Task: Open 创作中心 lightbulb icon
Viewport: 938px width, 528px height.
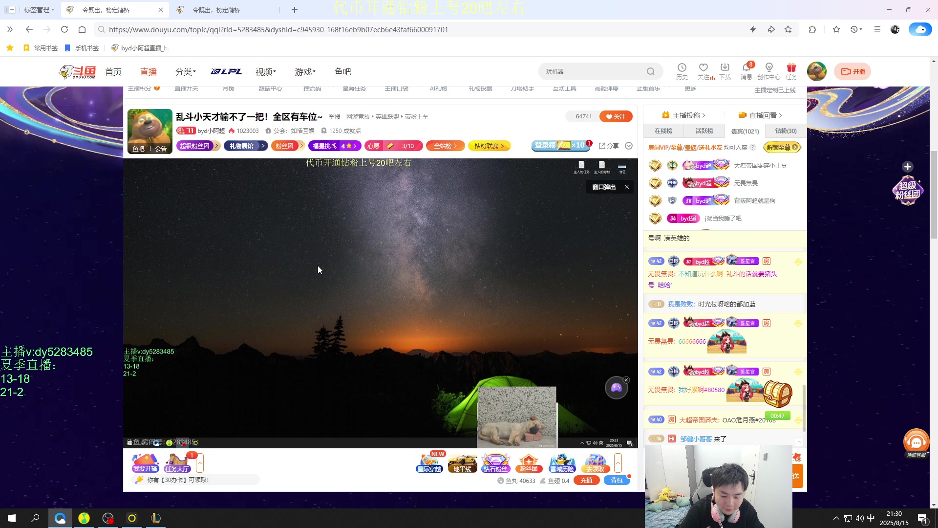Action: tap(769, 71)
